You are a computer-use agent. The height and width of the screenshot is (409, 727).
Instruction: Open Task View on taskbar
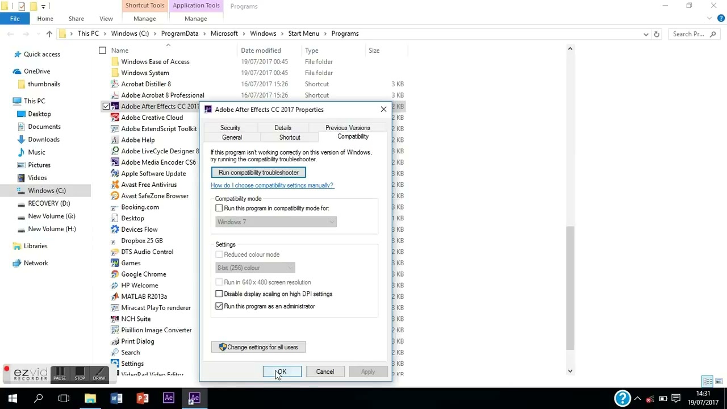pyautogui.click(x=64, y=398)
